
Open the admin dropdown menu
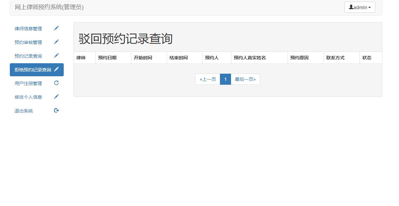pyautogui.click(x=359, y=7)
